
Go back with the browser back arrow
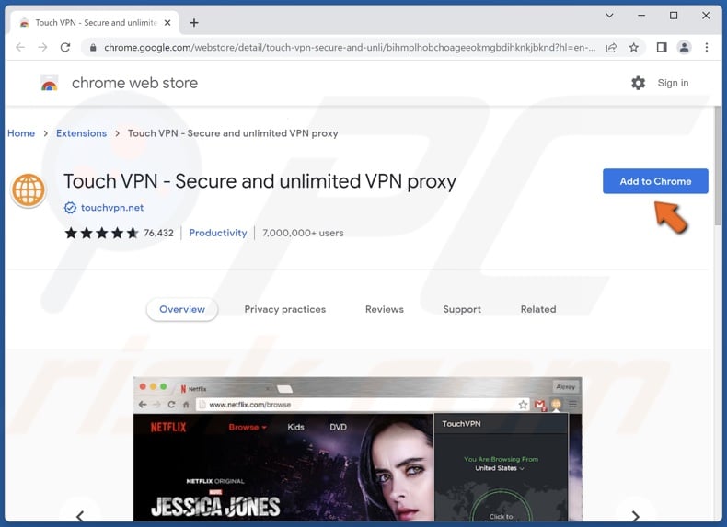(20, 47)
